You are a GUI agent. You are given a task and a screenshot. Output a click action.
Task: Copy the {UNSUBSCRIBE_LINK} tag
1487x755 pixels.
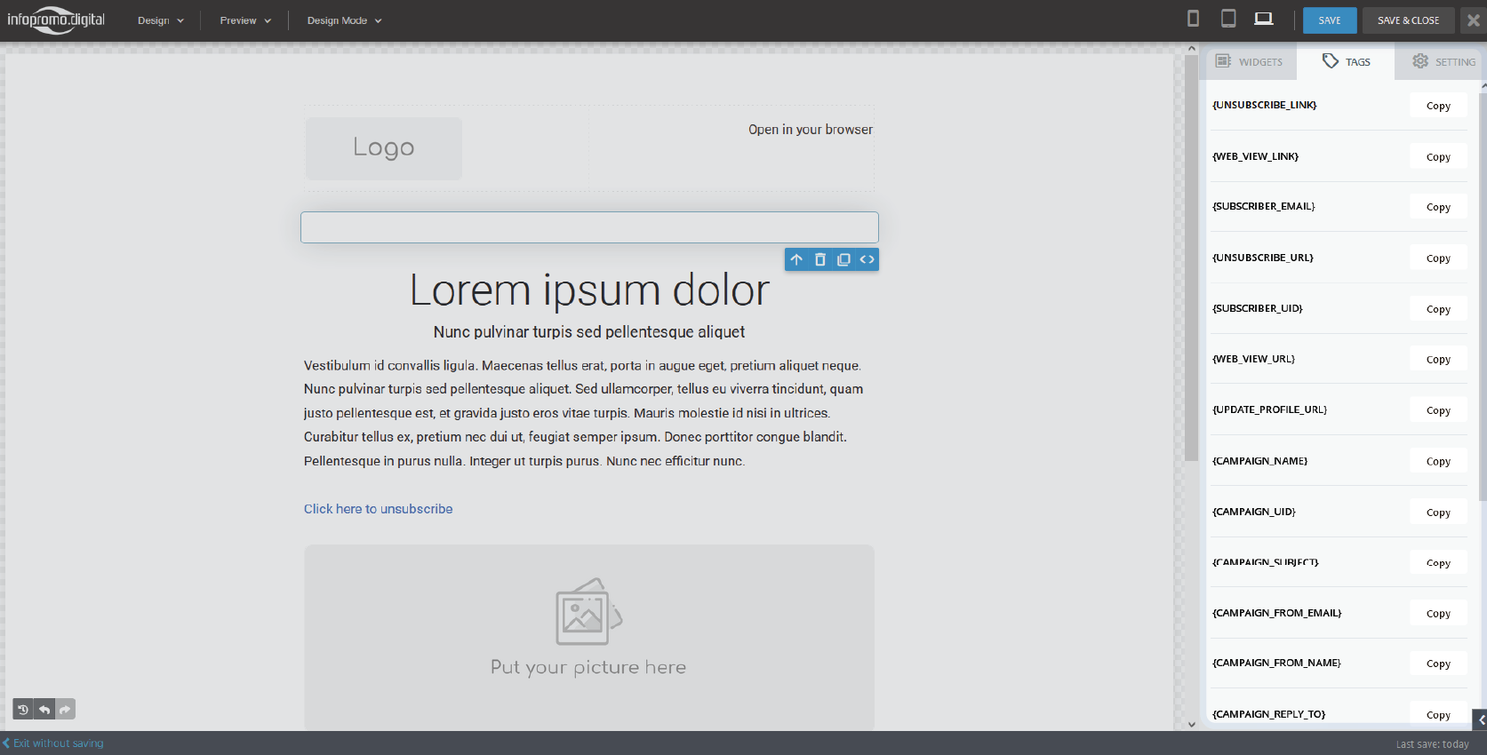tap(1438, 106)
